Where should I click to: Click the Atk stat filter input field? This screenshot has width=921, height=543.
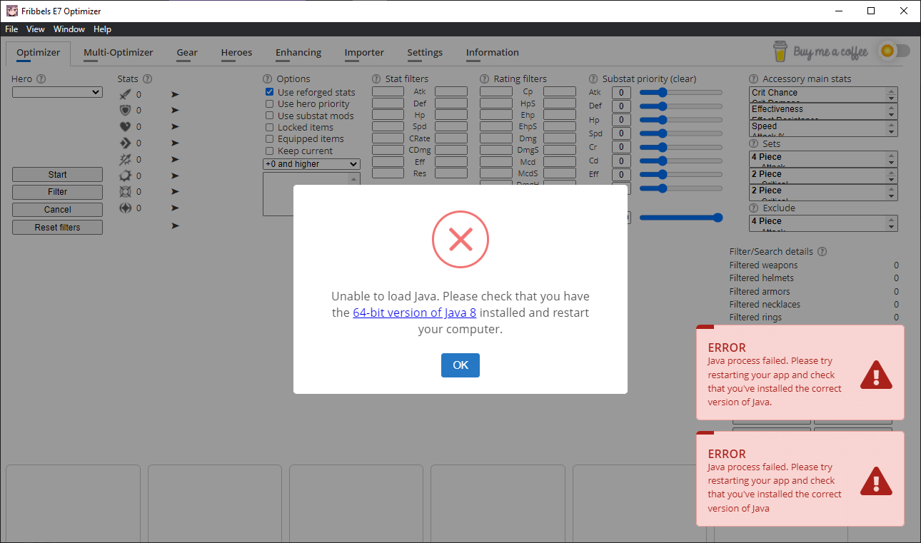pos(388,91)
